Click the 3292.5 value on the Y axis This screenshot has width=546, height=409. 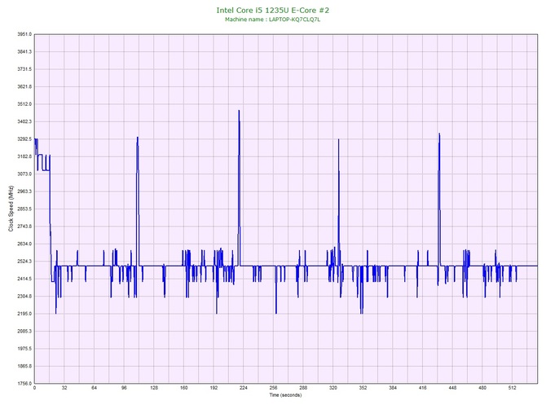[24, 139]
